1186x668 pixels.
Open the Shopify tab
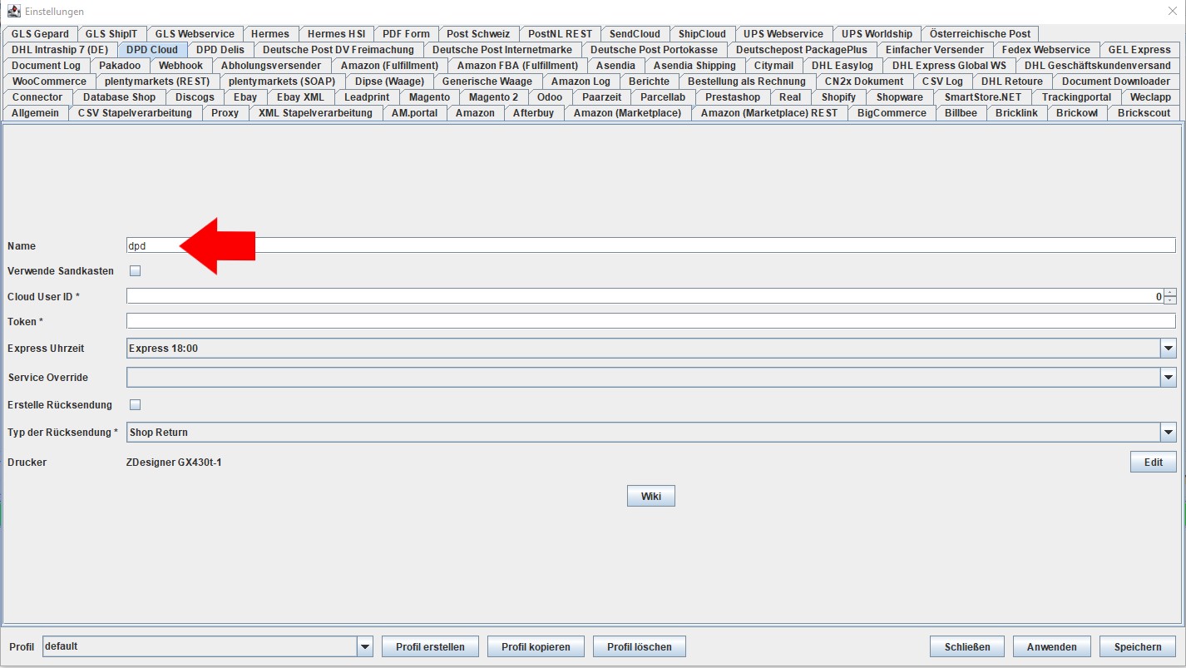coord(838,97)
